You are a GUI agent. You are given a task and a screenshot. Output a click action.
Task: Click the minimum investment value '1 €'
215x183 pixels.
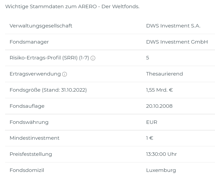pyautogui.click(x=149, y=138)
